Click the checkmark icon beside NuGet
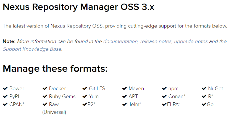The height and width of the screenshot is (118, 229). tap(204, 88)
